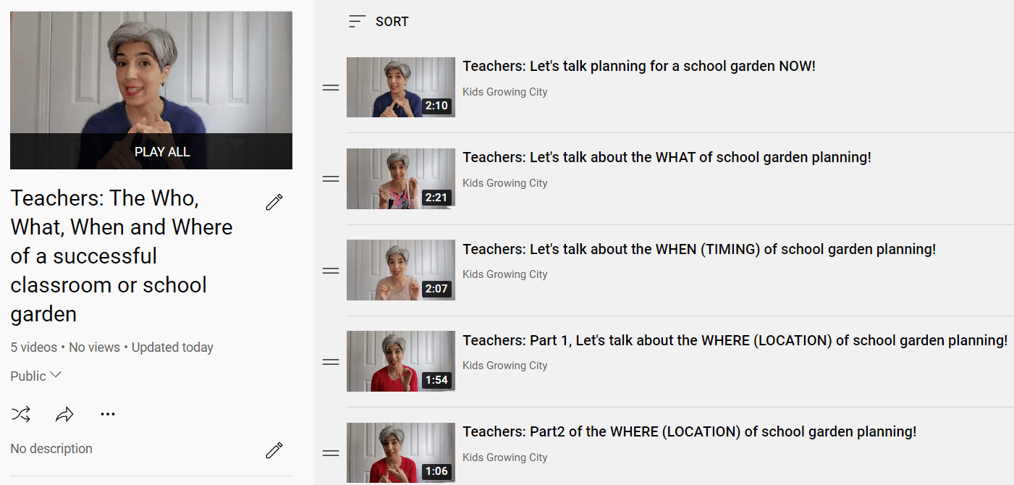Click the drag handle beside WHEN (TIMING) video

[x=331, y=271]
